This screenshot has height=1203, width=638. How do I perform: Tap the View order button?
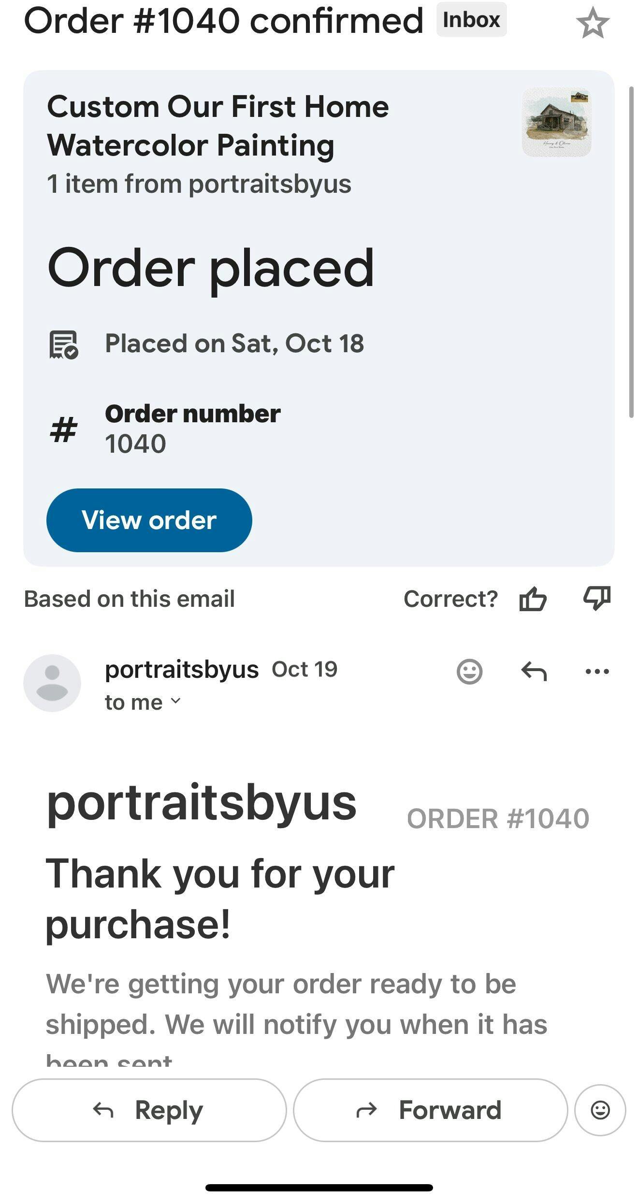pos(149,520)
